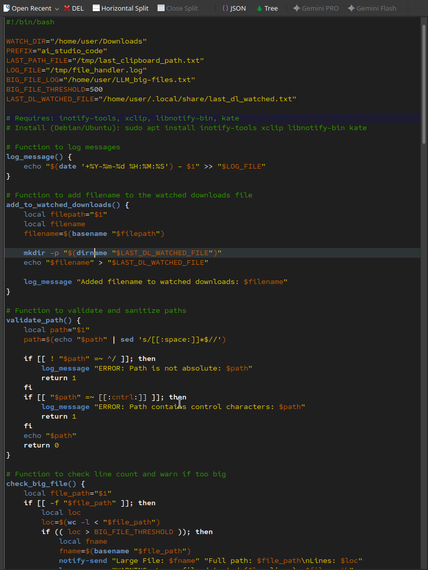The height and width of the screenshot is (570, 428).
Task: Launch Gemini PRO from the toolbar
Action: pos(316,9)
